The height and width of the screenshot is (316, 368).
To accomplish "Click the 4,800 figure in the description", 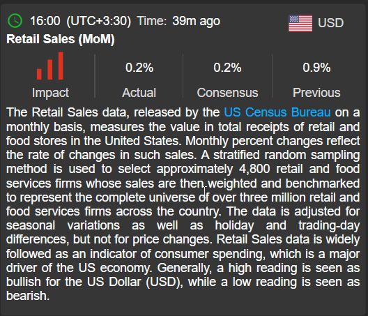I will 254,169.
